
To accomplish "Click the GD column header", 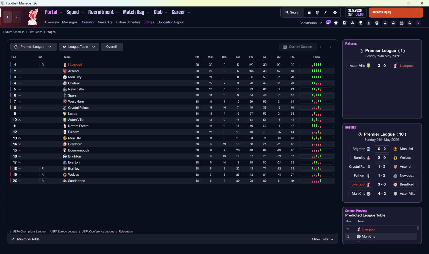I will coord(279,57).
